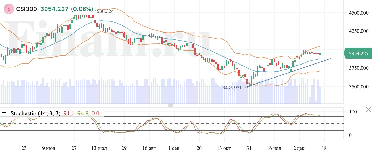This screenshot has width=372, height=154.
Task: Click the green 3954.227 (0.06%) price text
Action: [66, 9]
